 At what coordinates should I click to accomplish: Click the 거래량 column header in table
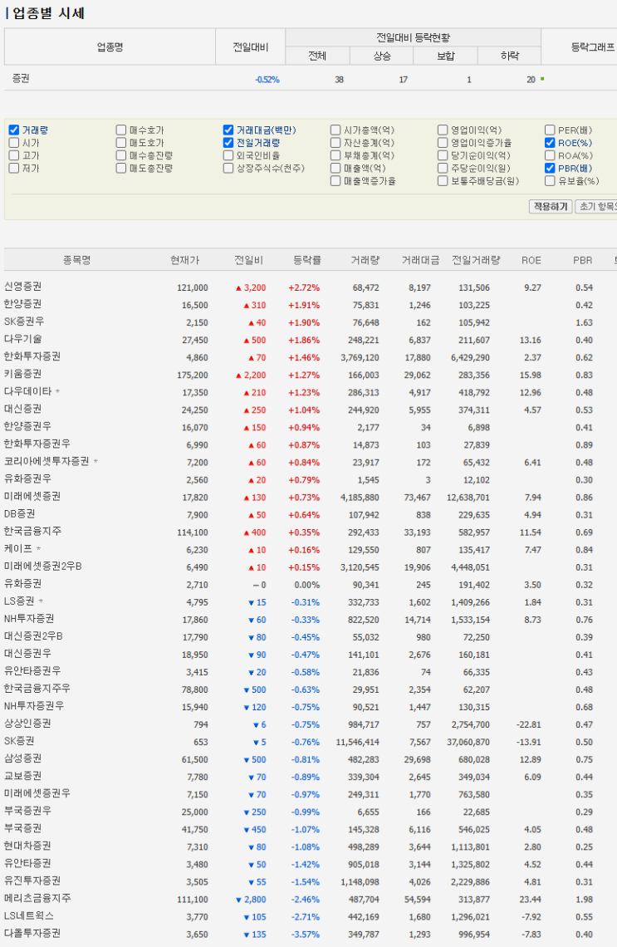[x=365, y=260]
